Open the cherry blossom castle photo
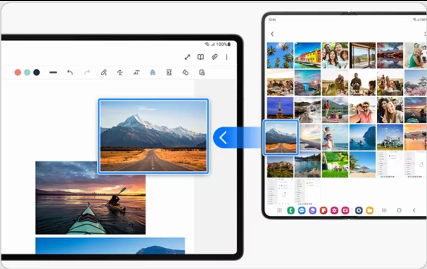Image resolution: width=427 pixels, height=269 pixels. click(x=415, y=83)
